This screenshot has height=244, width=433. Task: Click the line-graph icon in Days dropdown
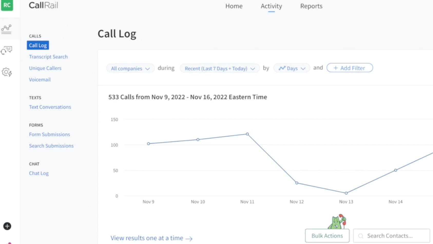283,68
